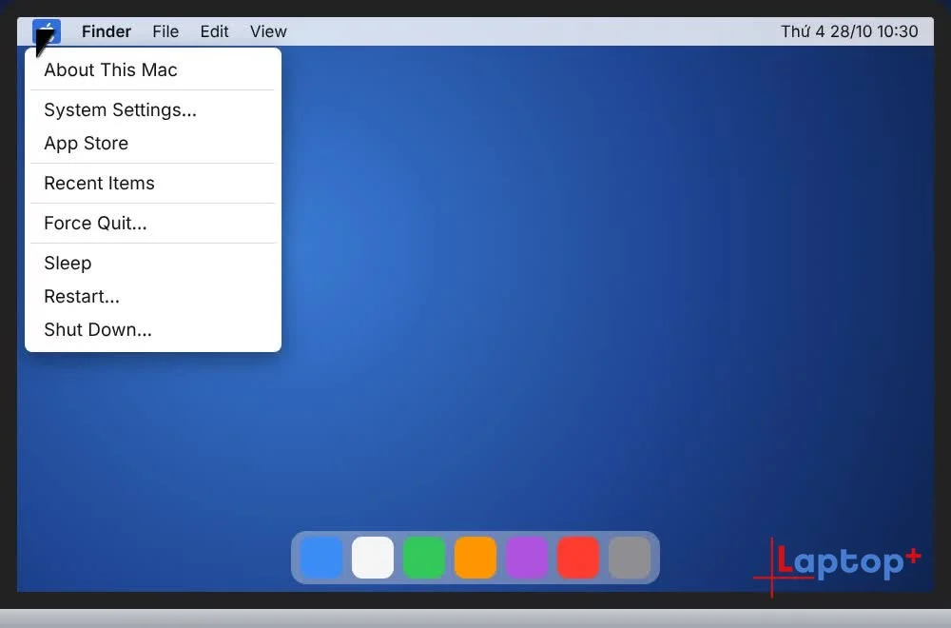Click the red Dock icon

578,557
